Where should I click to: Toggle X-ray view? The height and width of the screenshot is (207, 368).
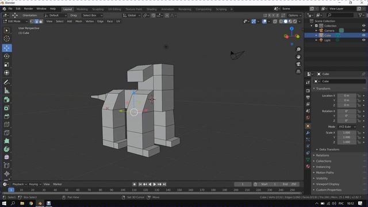click(275, 21)
